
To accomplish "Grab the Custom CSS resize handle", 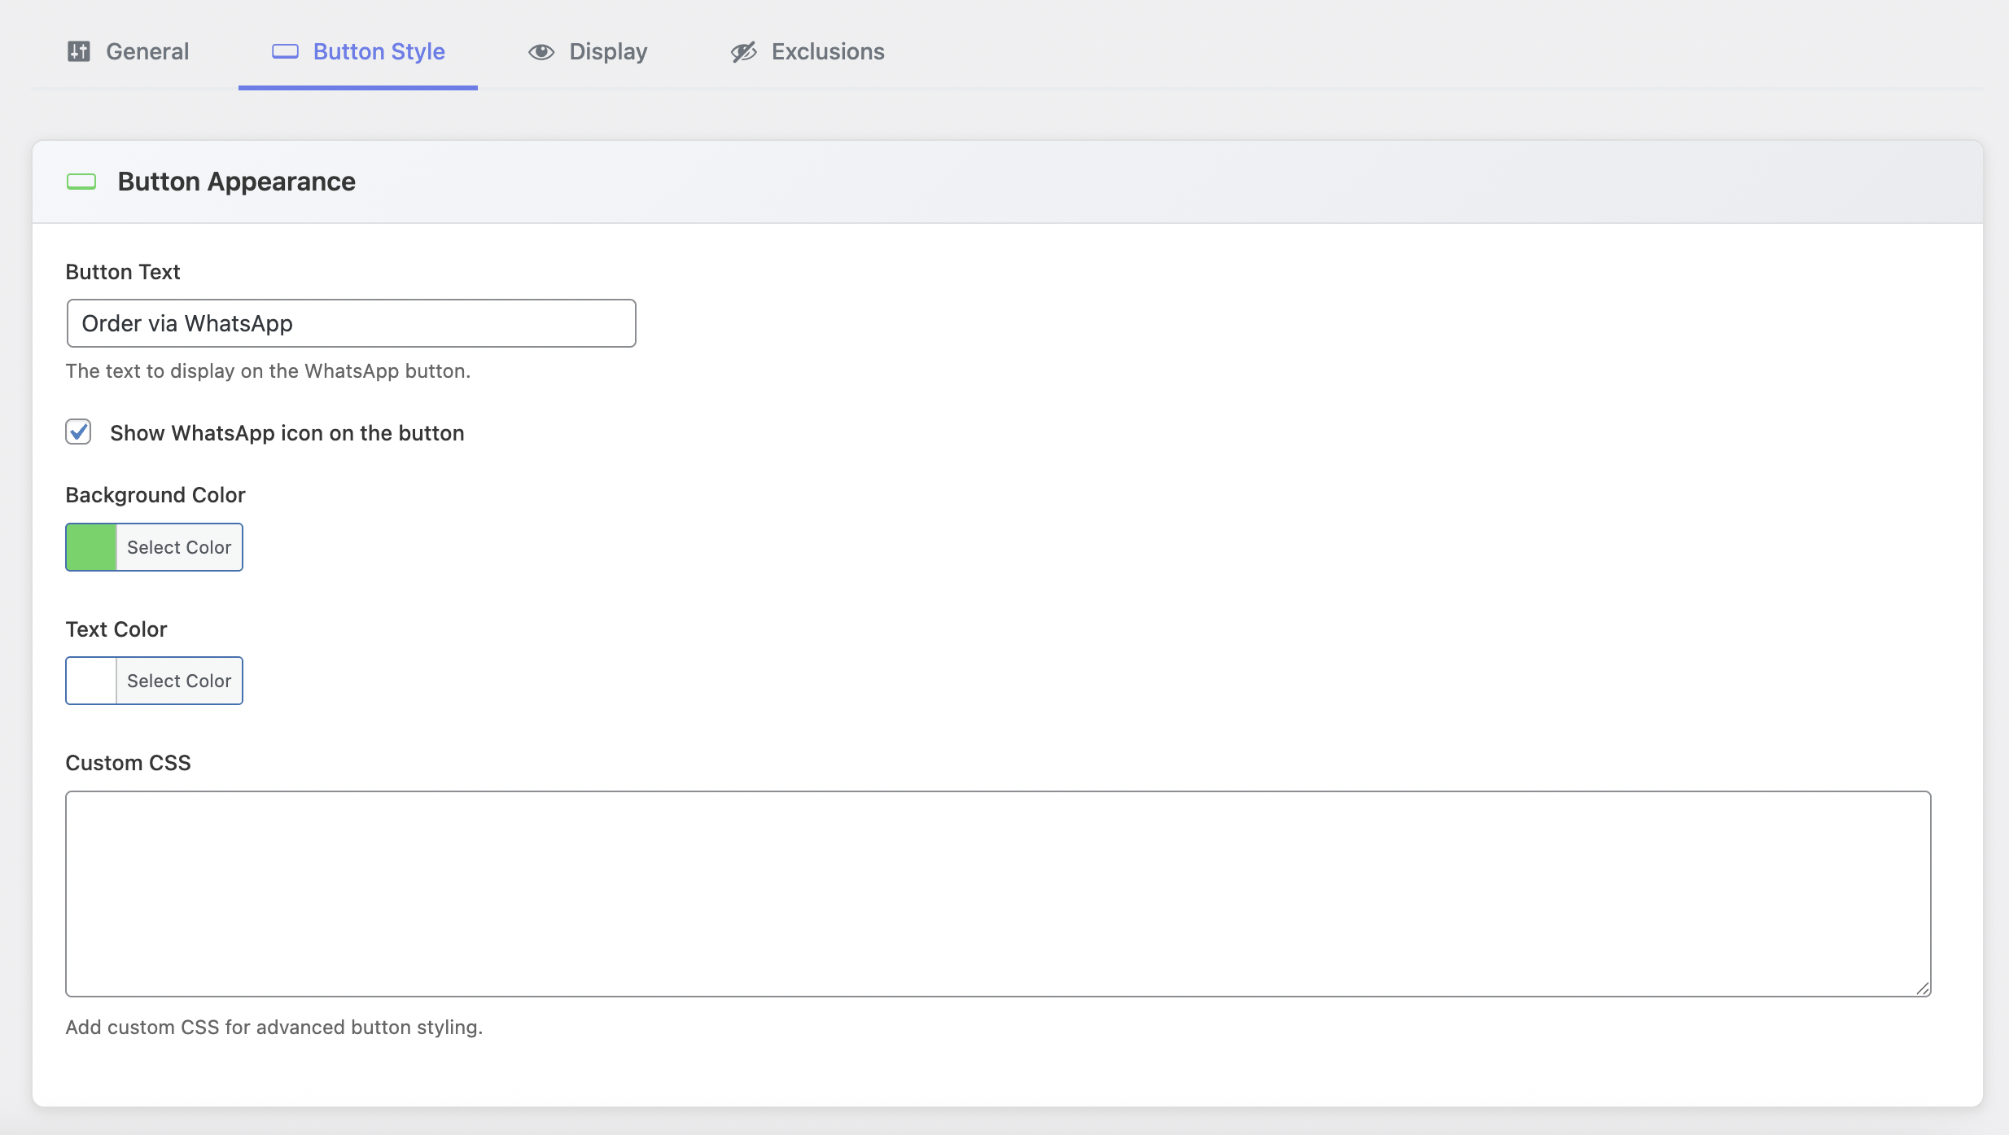I will click(1923, 988).
